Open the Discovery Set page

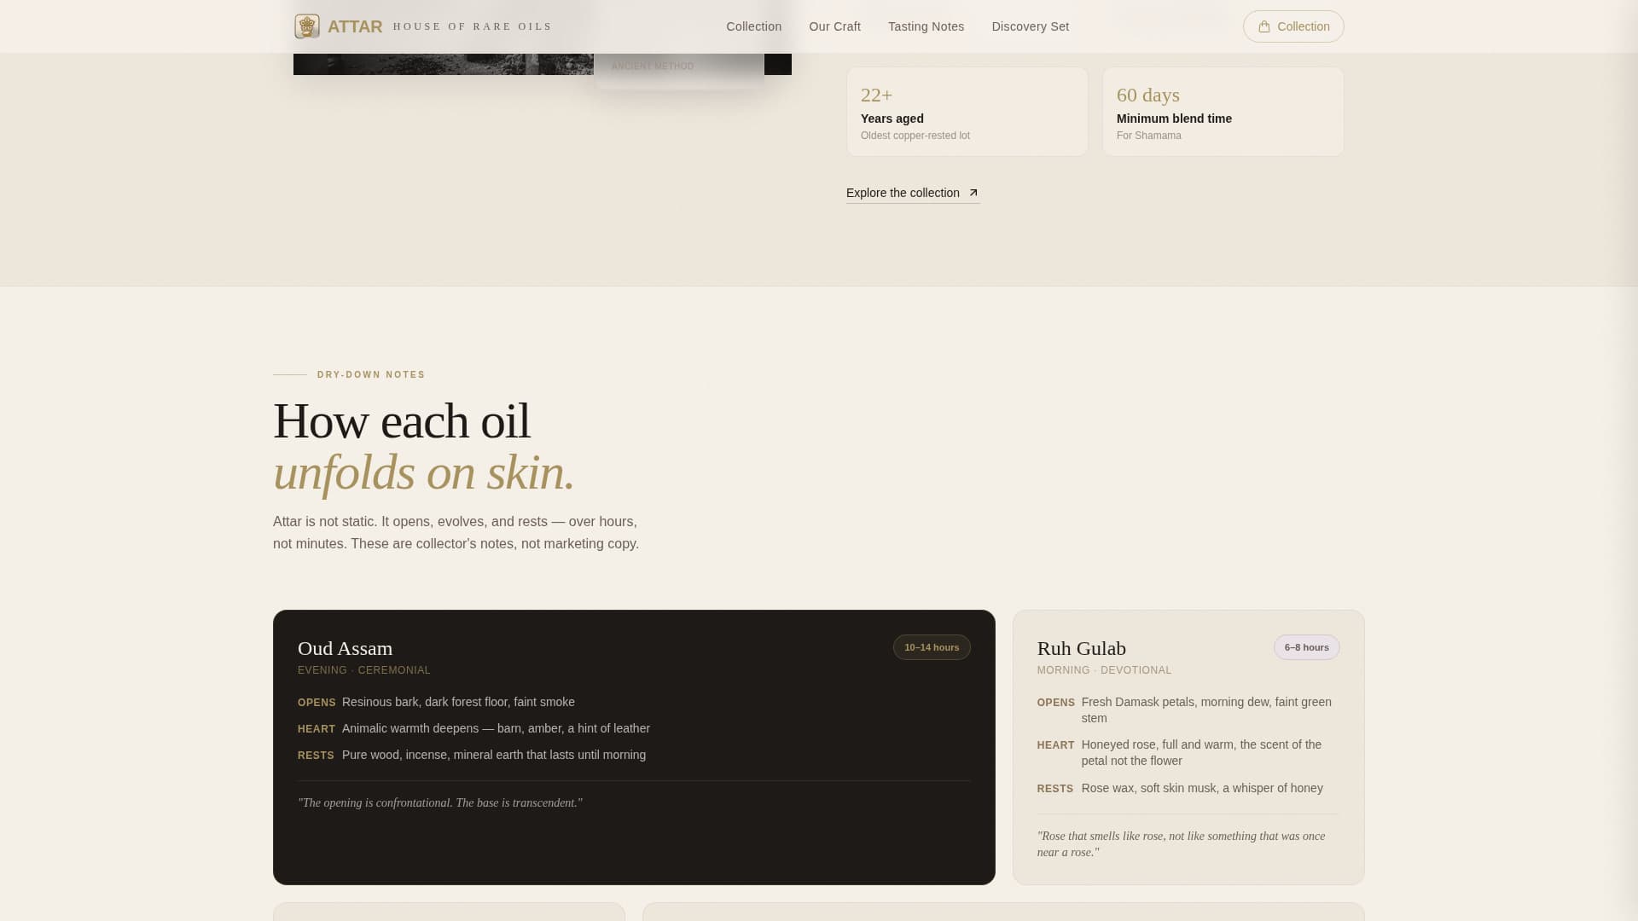click(1030, 26)
